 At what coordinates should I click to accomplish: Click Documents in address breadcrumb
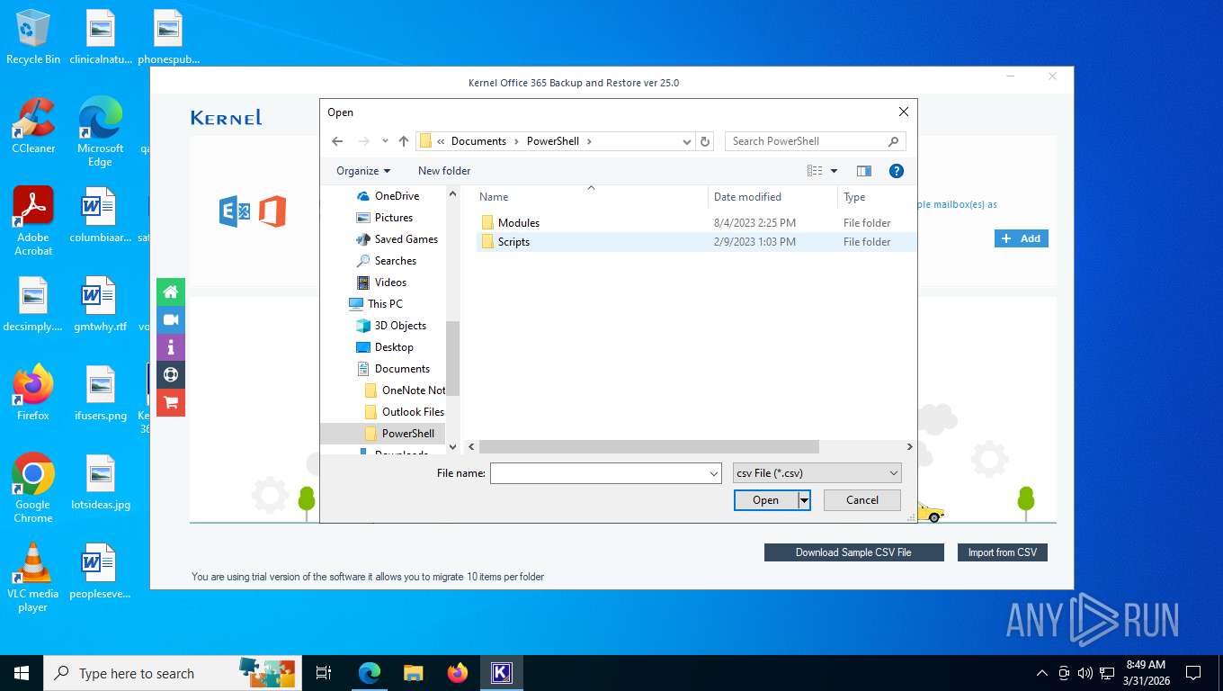(478, 141)
